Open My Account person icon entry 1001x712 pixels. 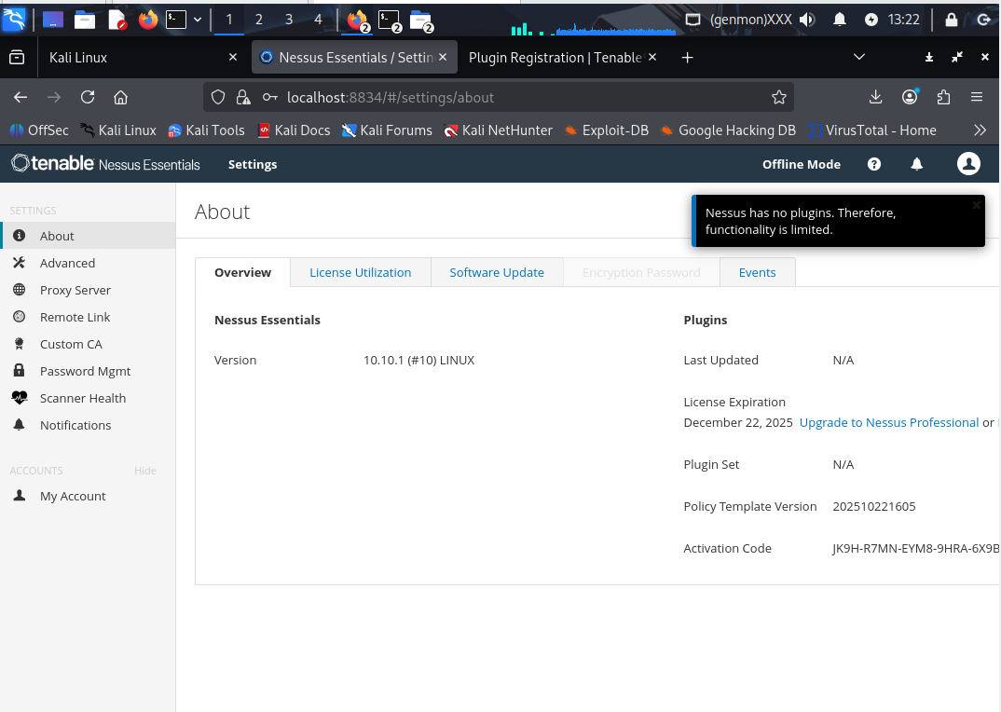88,496
